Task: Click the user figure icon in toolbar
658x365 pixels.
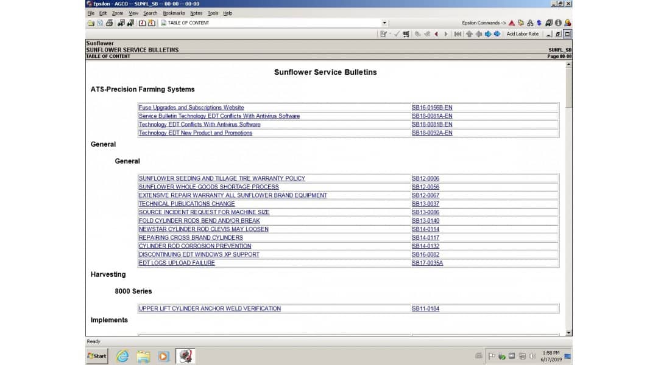Action: (x=567, y=23)
